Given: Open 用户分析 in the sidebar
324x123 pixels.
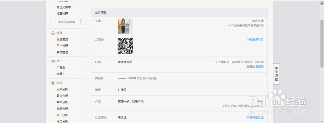Looking at the screenshot, I should (62, 89).
